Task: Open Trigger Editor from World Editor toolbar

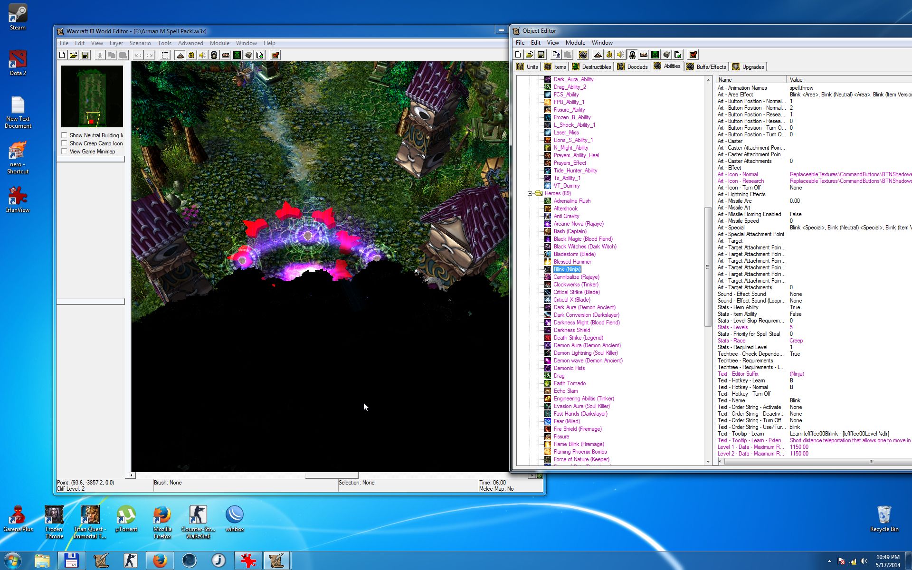Action: (191, 55)
